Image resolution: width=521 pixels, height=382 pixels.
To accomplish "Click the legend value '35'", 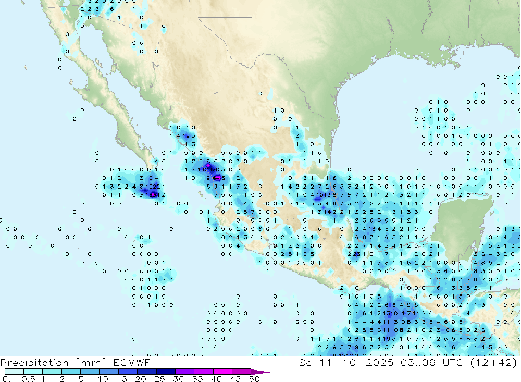I will [197, 379].
